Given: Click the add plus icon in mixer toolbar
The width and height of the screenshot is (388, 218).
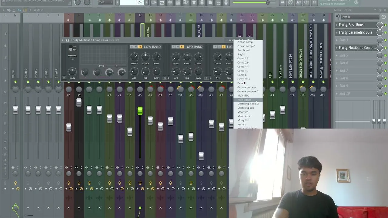Looking at the screenshot, I should (x=30, y=10).
